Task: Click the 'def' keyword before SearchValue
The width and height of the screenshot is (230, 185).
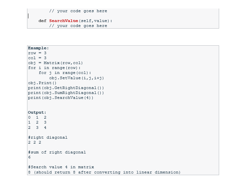Action: 42,21
